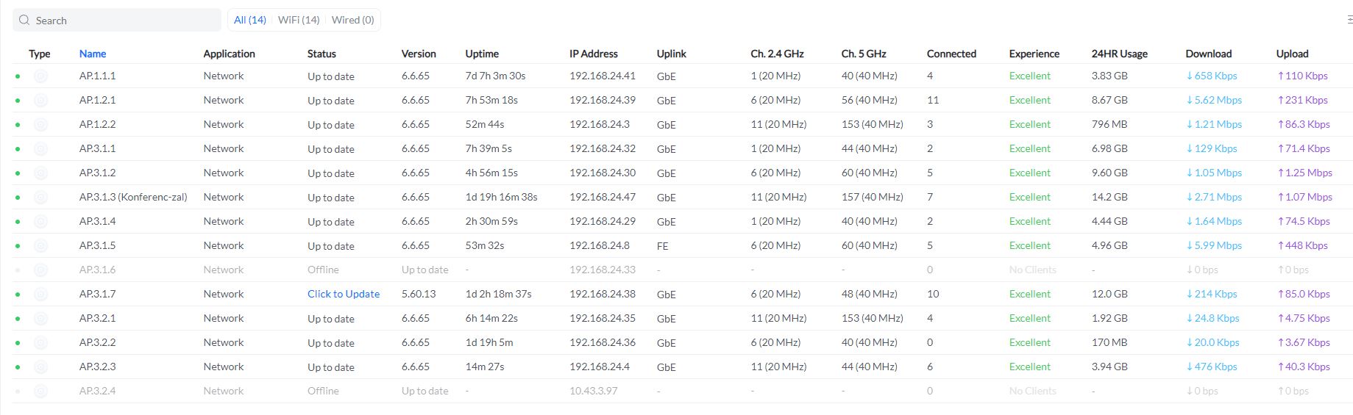Image resolution: width=1353 pixels, height=415 pixels.
Task: Open the column settings icon at top right
Action: pos(1349,20)
